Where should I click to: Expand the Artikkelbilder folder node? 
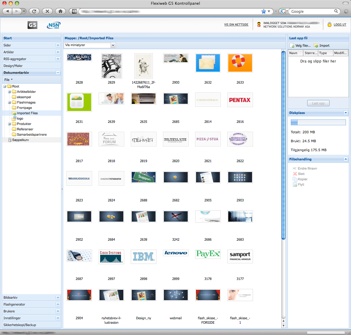tap(10, 92)
